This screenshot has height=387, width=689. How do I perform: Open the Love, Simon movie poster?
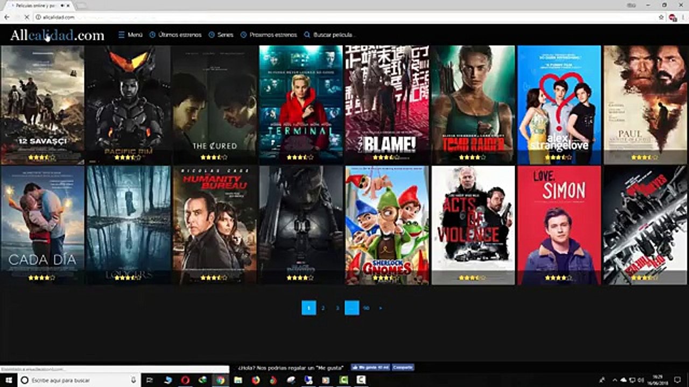[x=559, y=225]
